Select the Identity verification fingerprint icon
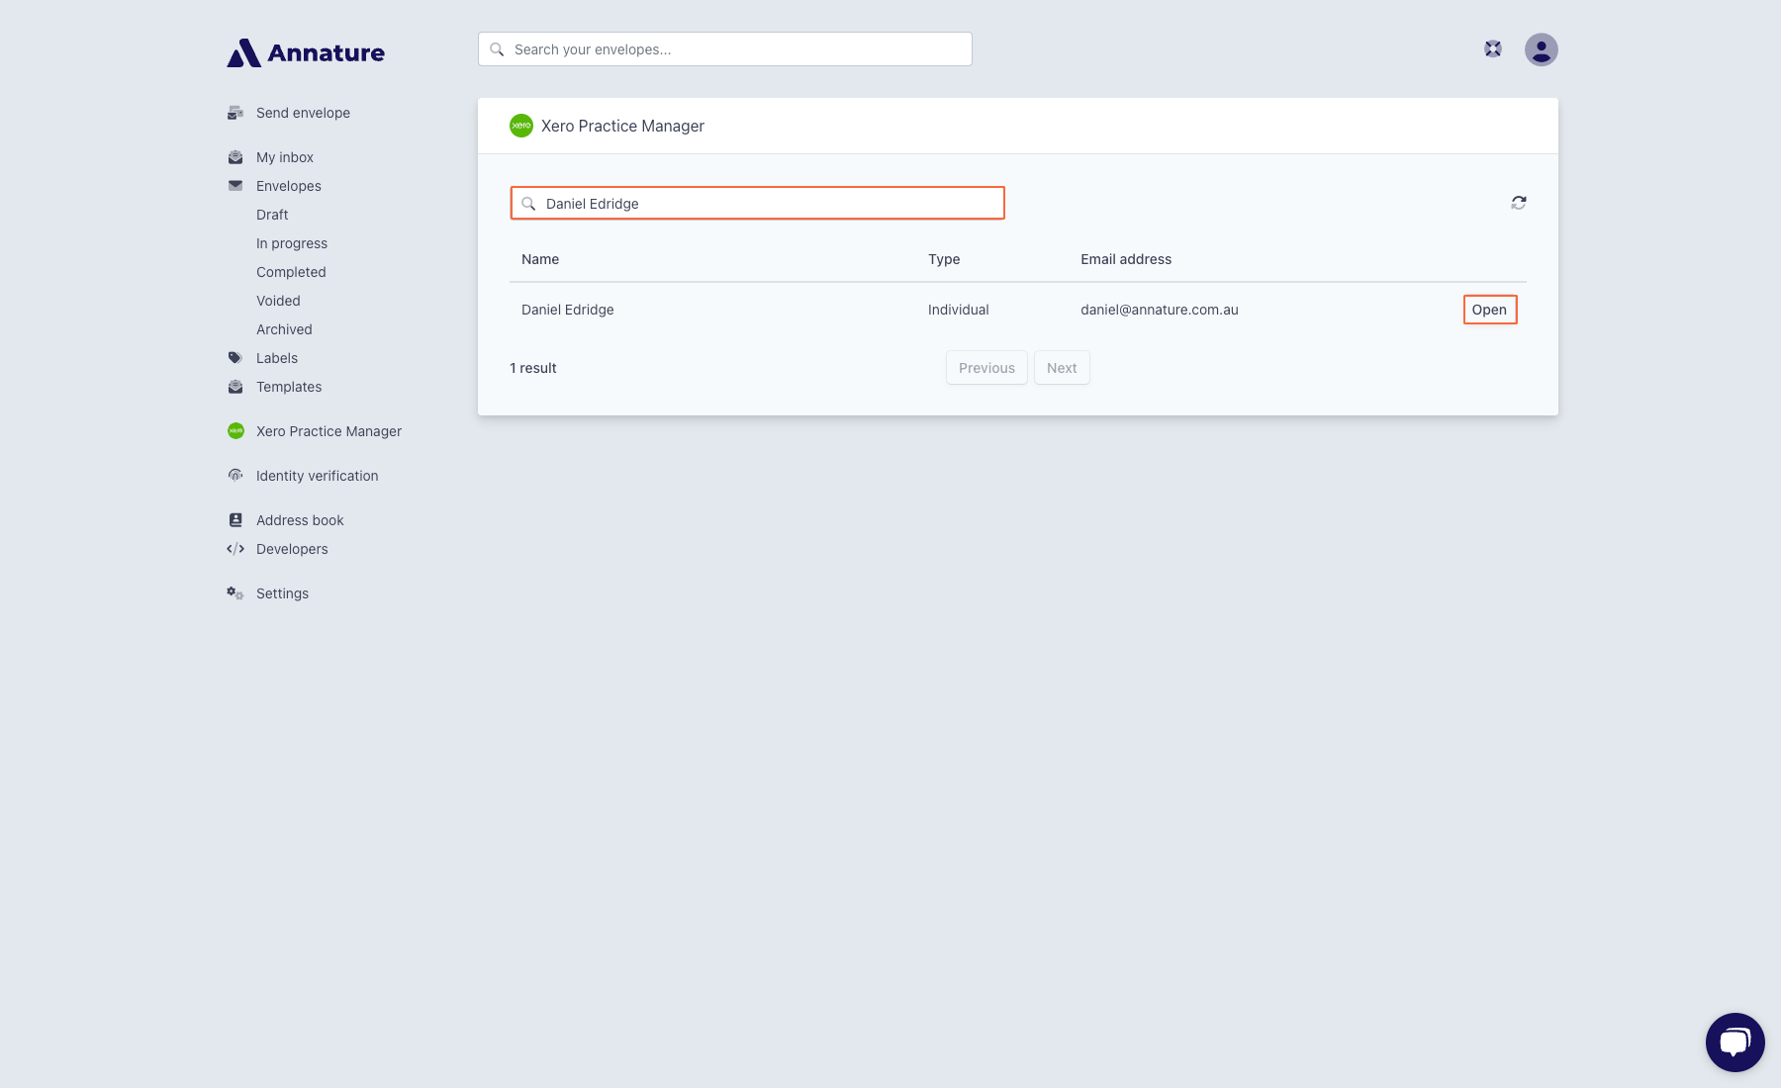 tap(234, 475)
